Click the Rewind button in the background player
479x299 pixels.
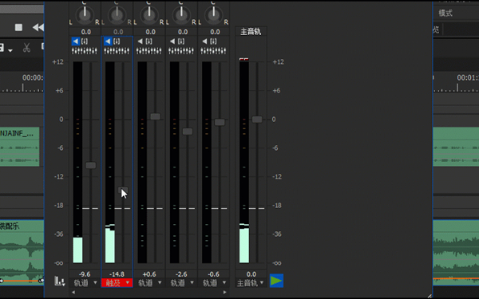click(x=38, y=27)
